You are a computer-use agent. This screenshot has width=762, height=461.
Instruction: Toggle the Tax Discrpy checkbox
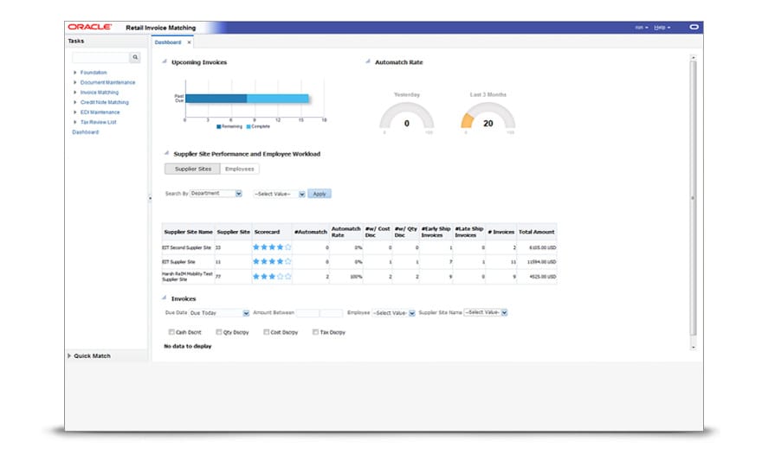click(315, 332)
